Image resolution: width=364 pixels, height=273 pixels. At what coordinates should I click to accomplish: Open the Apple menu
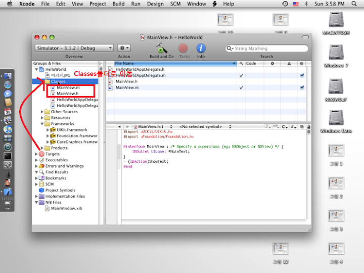10,4
